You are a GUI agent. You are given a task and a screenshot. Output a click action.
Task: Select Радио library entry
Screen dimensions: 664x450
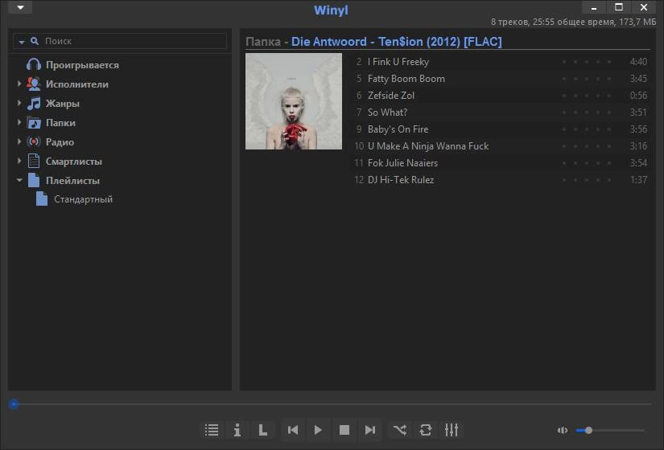60,142
